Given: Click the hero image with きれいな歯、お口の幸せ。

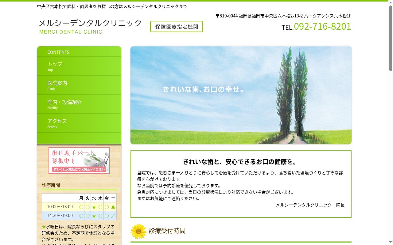Looking at the screenshot, I should coord(241,95).
